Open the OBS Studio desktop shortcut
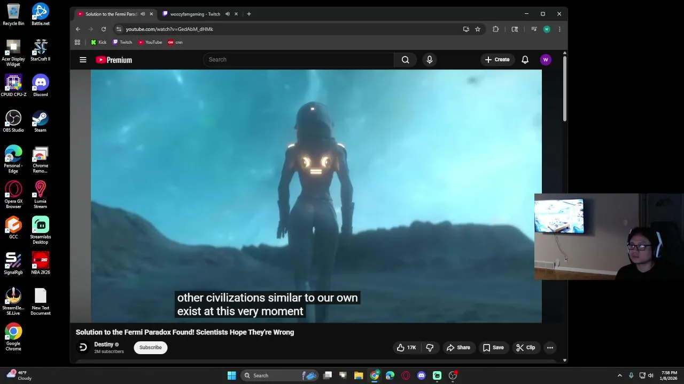684x384 pixels. click(13, 121)
